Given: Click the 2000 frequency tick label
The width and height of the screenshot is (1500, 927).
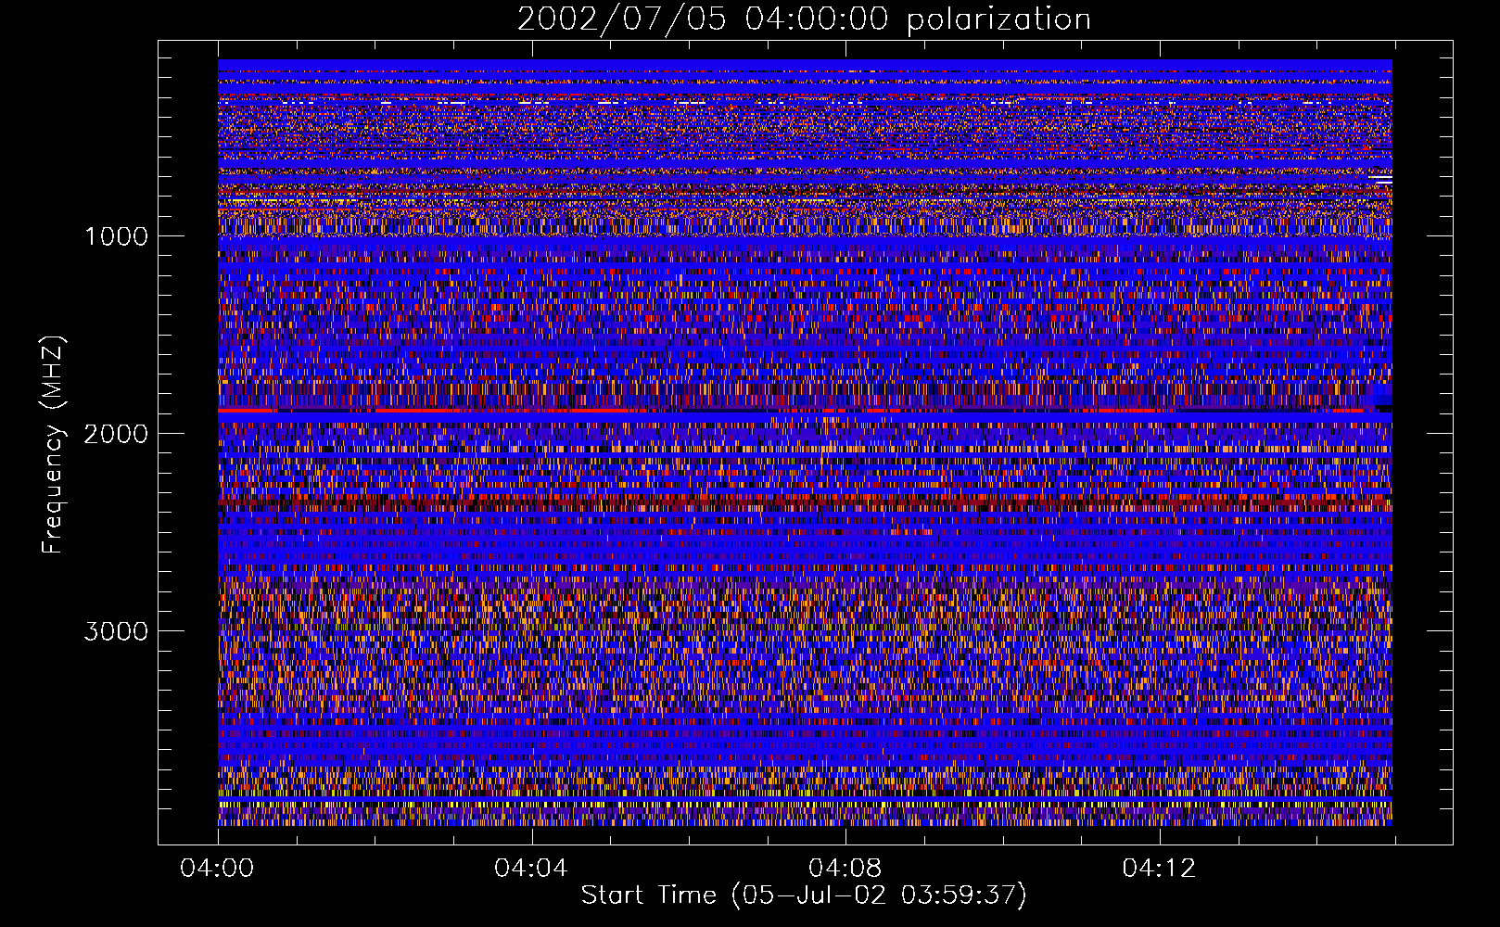Looking at the screenshot, I should tap(116, 434).
